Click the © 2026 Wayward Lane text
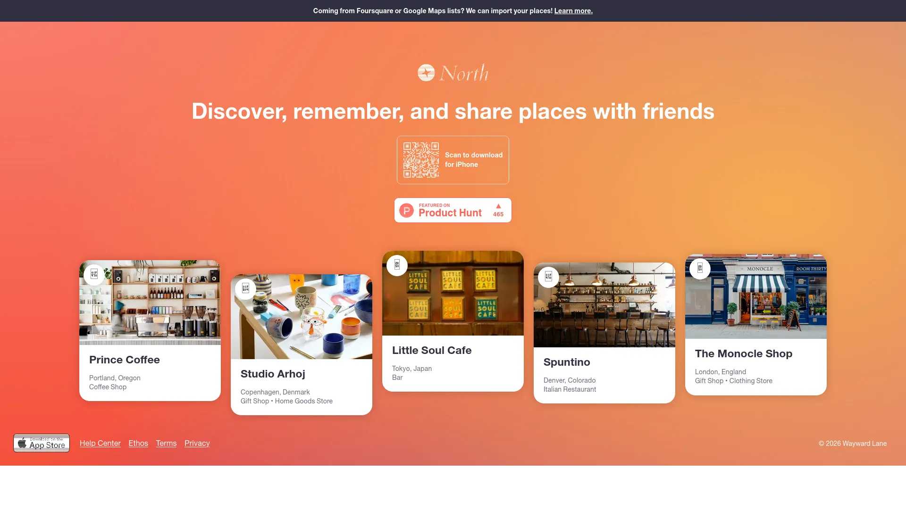 tap(853, 443)
